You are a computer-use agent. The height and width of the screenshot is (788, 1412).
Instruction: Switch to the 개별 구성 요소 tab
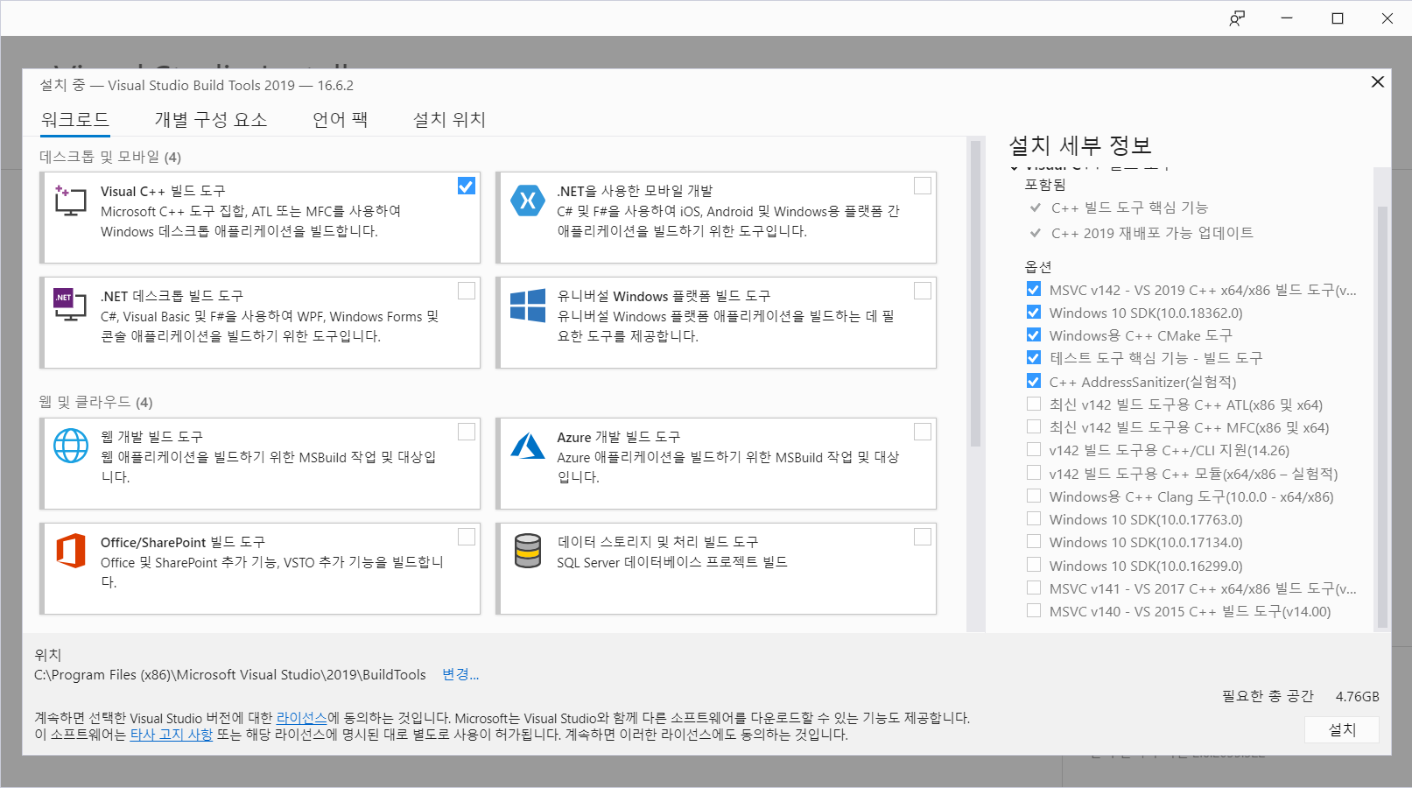point(211,120)
